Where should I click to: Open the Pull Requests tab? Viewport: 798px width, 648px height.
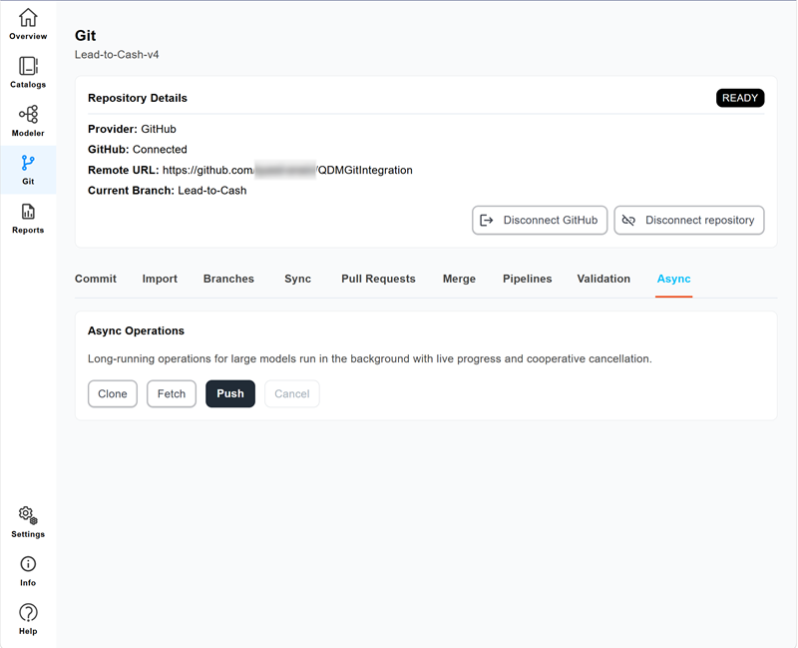[x=378, y=279]
